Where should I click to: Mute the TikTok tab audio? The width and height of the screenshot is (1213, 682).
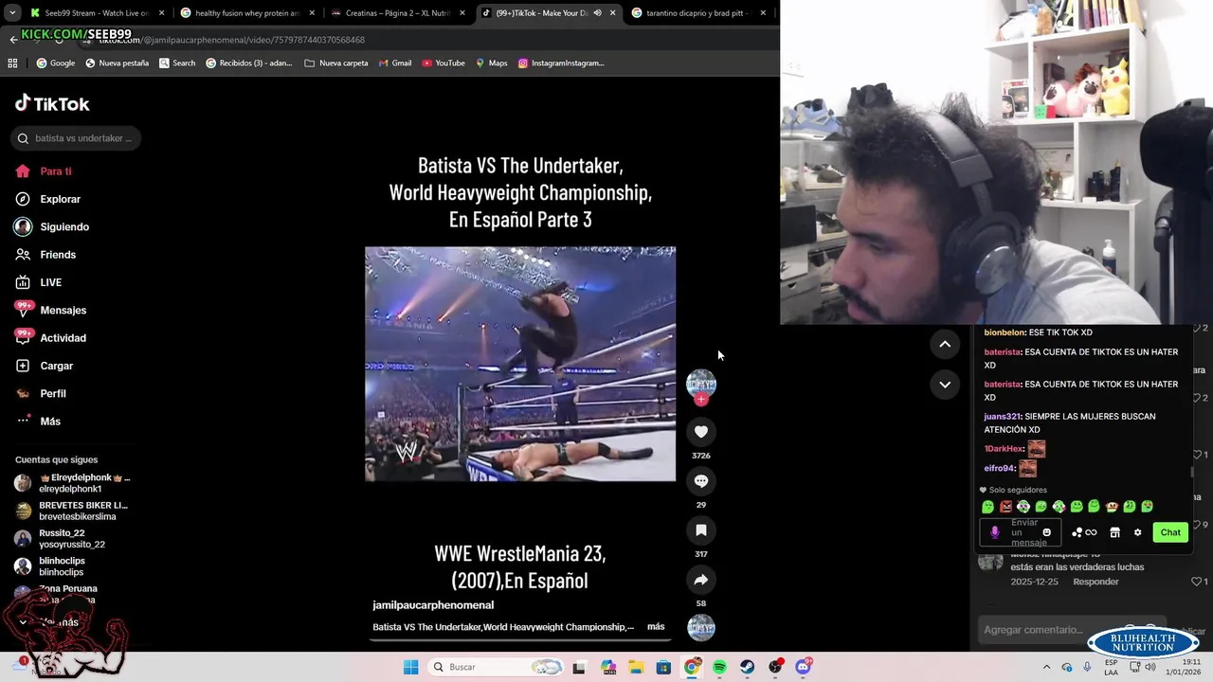[x=597, y=13]
